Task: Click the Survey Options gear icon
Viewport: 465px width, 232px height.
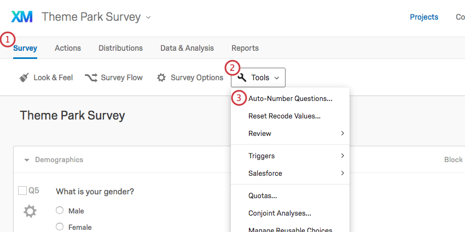Action: coord(161,78)
